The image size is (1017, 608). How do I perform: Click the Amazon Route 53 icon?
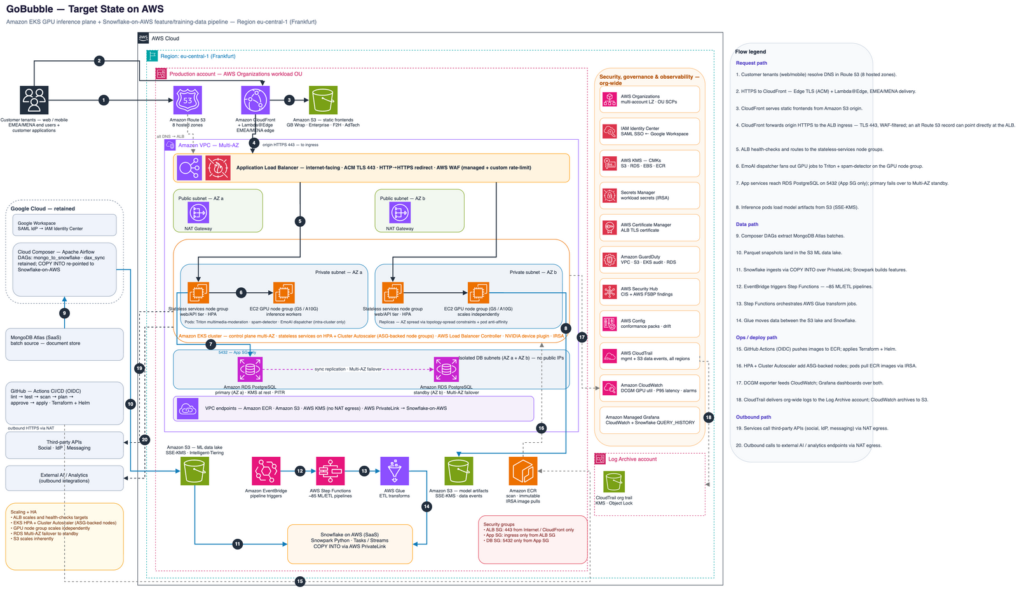click(188, 100)
